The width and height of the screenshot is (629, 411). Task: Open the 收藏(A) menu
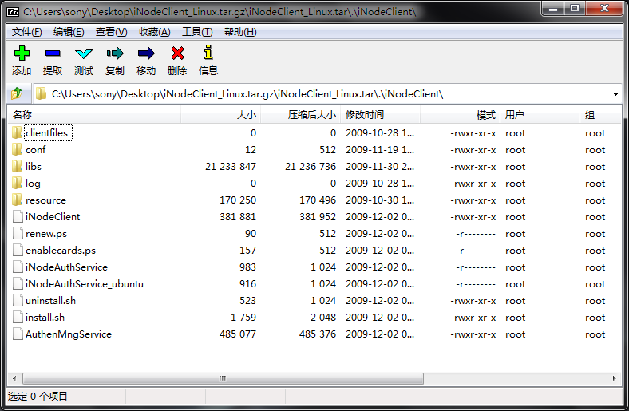click(x=154, y=32)
